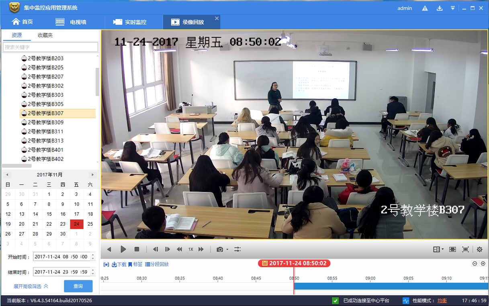Go to next month in calendar

[x=92, y=175]
